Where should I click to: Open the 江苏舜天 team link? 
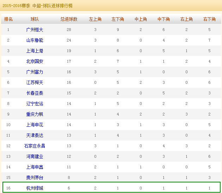(35, 82)
